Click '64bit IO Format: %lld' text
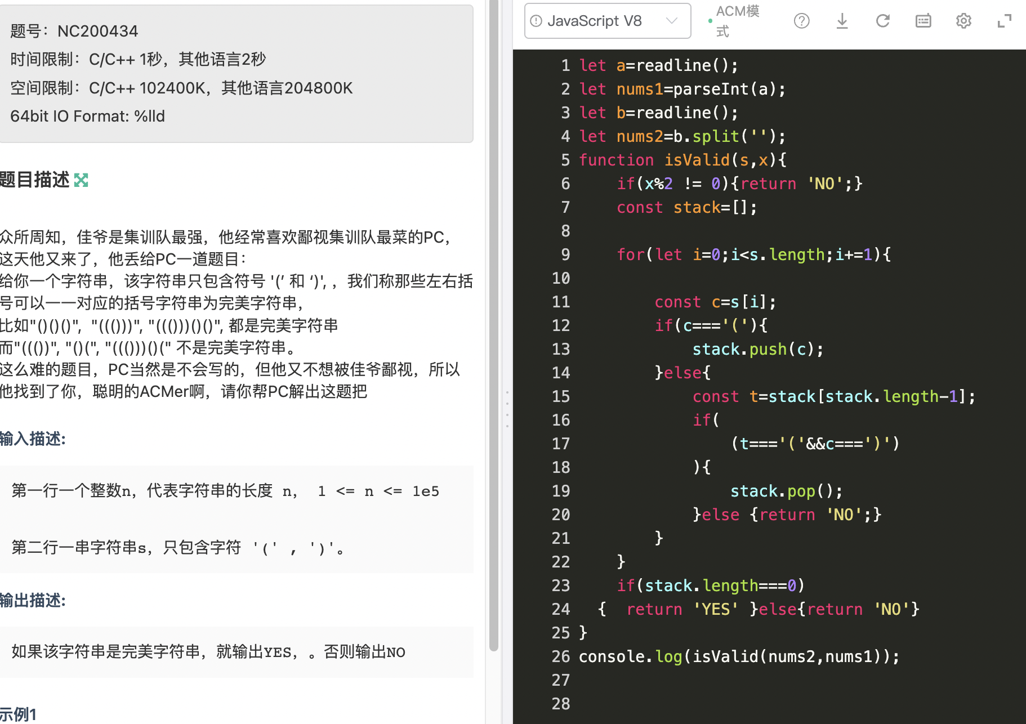Image resolution: width=1026 pixels, height=724 pixels. point(87,116)
